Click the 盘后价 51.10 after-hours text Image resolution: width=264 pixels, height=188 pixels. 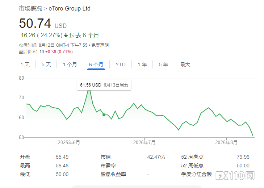click(31, 52)
